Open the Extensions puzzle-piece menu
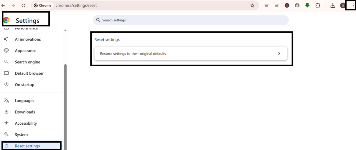356x150 pixels. coord(318,6)
